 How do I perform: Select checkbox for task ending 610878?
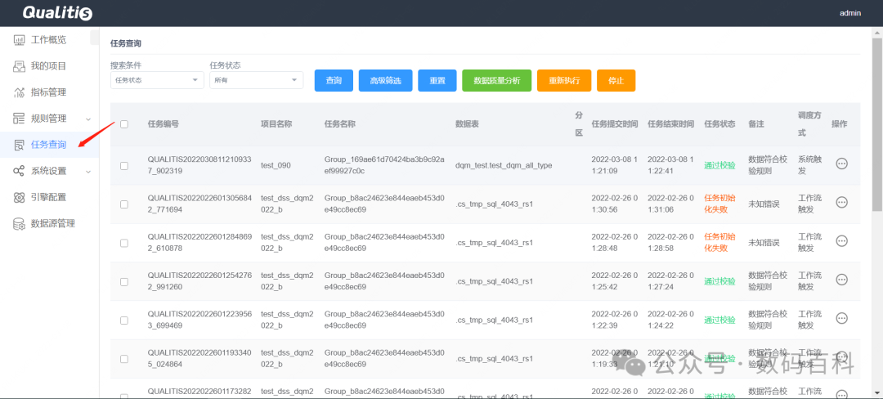(124, 243)
